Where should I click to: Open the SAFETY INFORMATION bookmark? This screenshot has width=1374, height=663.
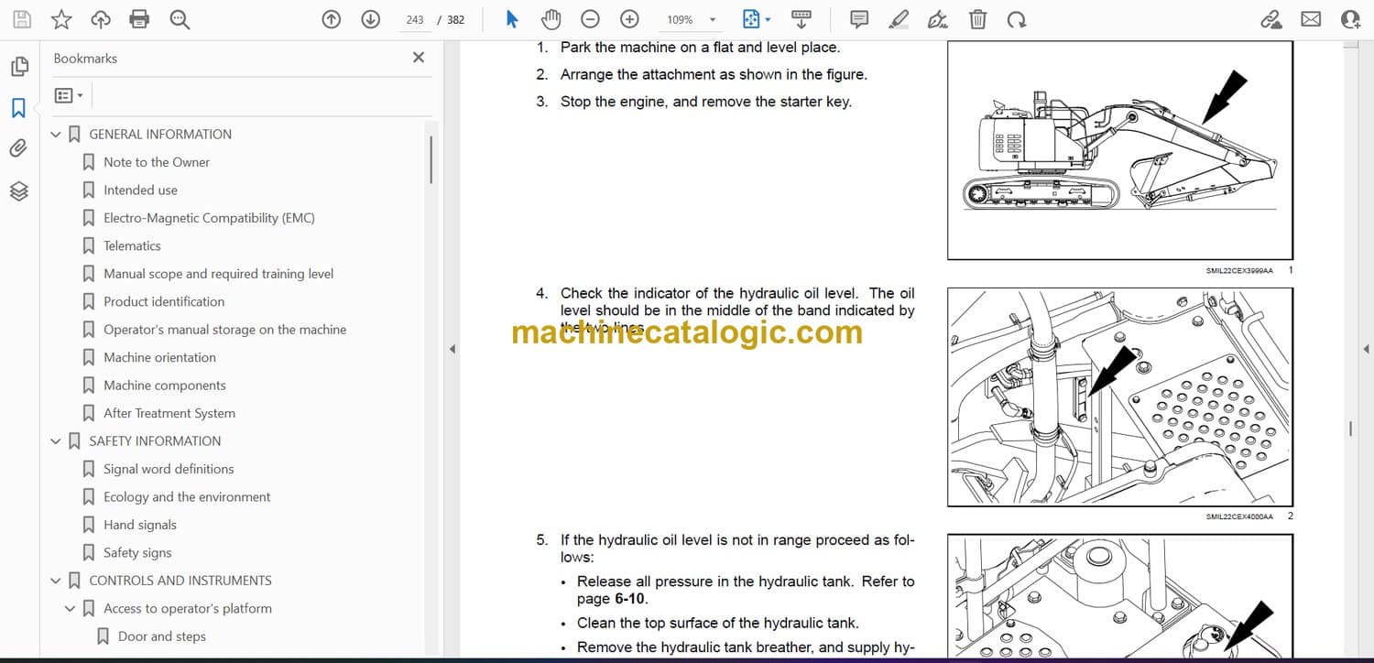[x=155, y=440]
